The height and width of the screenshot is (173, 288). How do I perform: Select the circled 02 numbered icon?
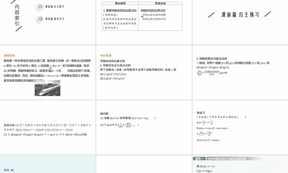click(x=40, y=19)
